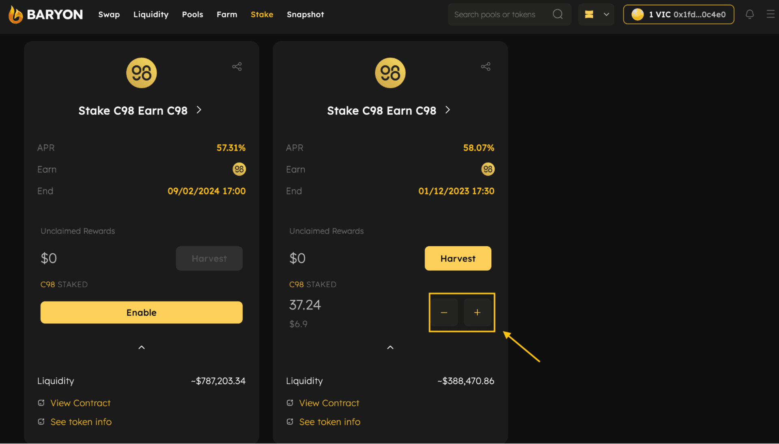
Task: Share the 57.31% APR stake pool
Action: pyautogui.click(x=237, y=66)
